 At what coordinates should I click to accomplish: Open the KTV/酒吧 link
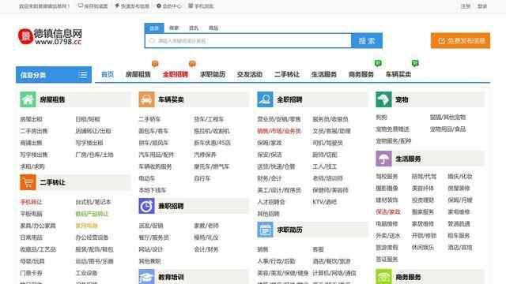(325, 202)
